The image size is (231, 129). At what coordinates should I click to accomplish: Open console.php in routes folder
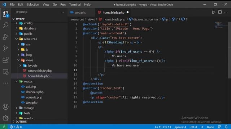click(34, 97)
